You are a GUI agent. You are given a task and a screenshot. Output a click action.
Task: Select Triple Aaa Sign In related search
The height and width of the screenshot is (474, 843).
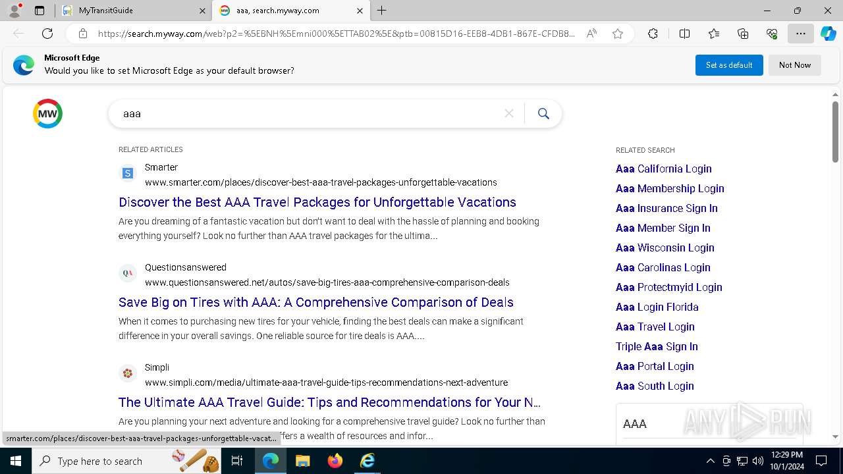657,346
